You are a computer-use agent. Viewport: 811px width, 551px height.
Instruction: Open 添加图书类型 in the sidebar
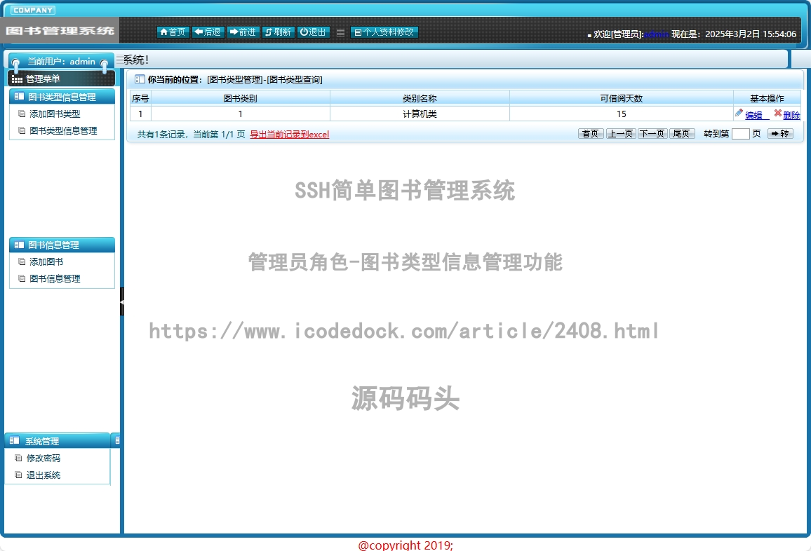click(x=55, y=114)
